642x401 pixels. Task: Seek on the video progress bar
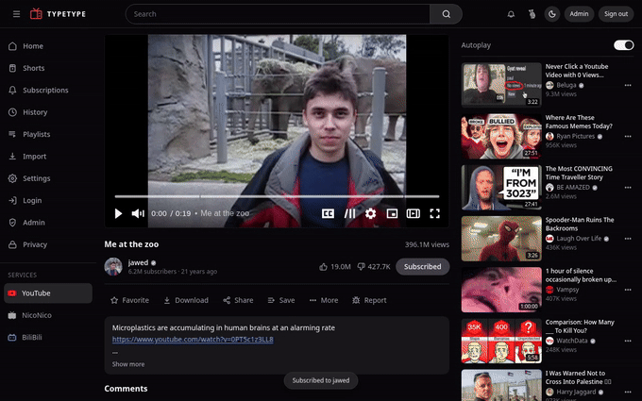(x=277, y=196)
